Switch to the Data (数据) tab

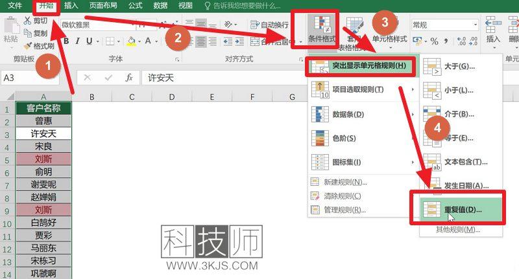160,5
